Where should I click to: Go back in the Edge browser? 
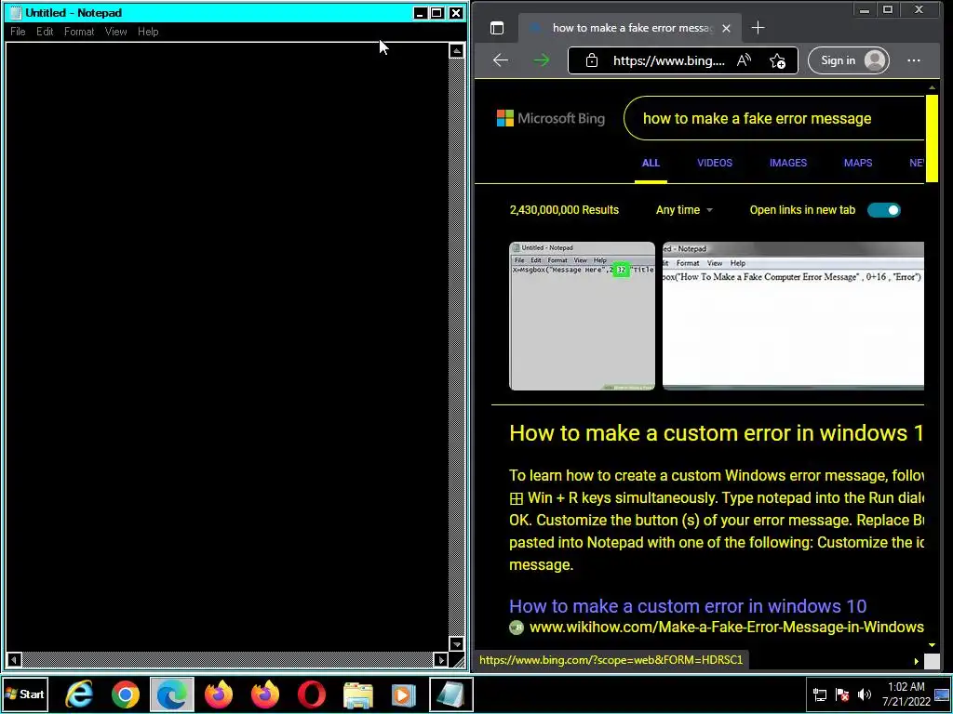[501, 60]
